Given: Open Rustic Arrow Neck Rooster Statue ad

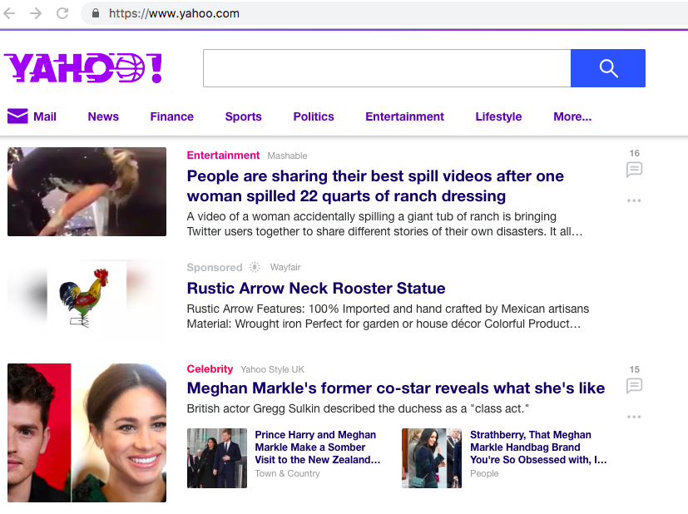Looking at the screenshot, I should (x=316, y=288).
